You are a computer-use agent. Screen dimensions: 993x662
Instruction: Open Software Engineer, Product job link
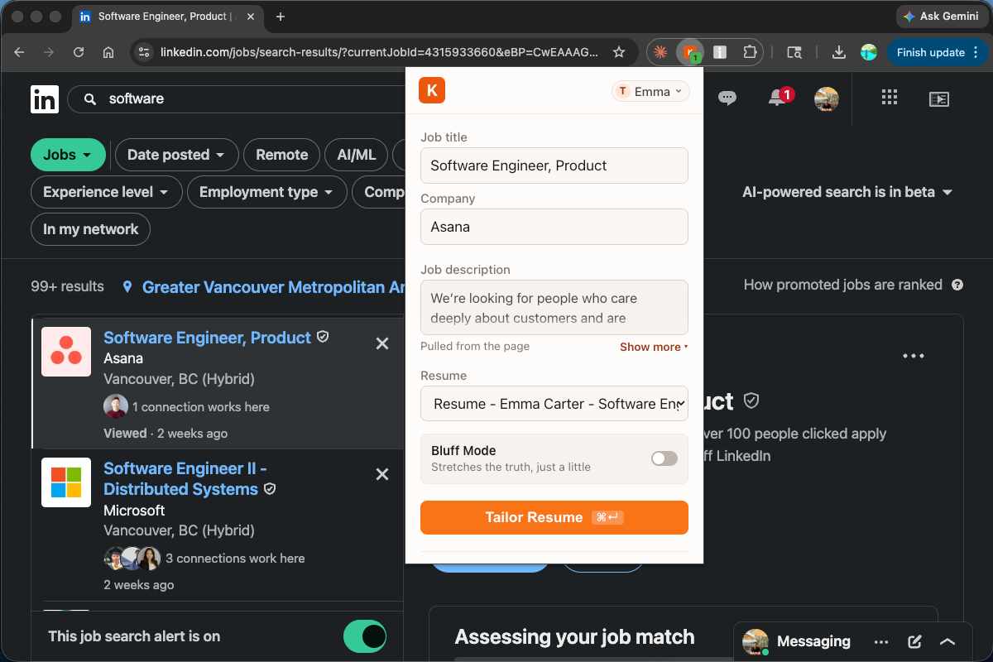207,338
